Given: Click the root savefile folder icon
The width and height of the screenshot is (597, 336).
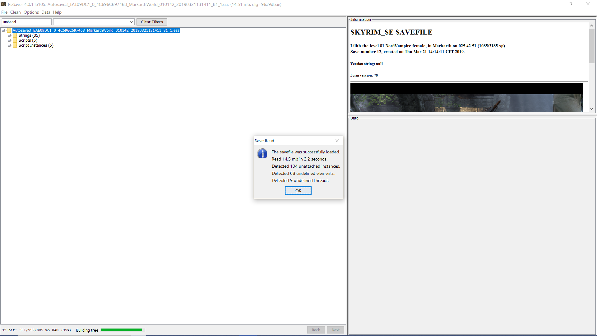Looking at the screenshot, I should (x=9, y=30).
